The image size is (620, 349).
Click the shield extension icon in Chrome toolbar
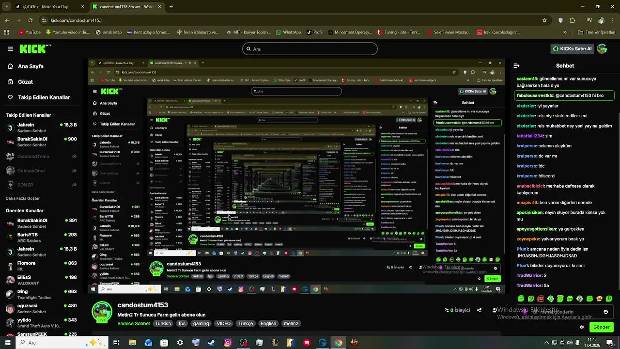coord(560,20)
